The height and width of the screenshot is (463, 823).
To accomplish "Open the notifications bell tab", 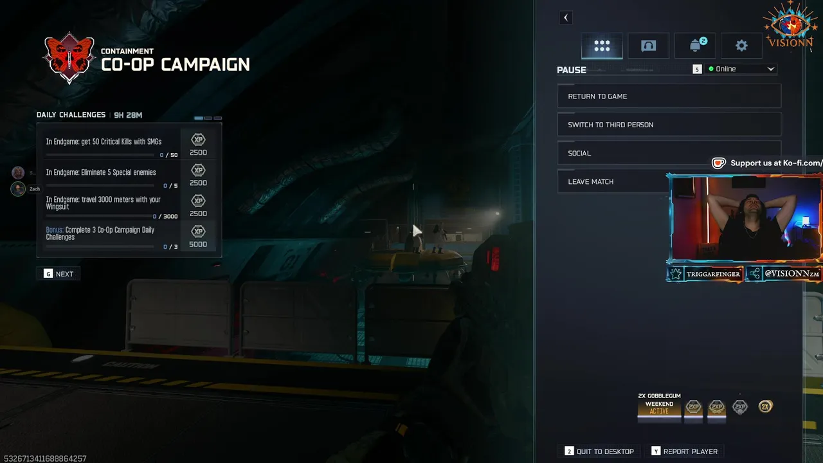I will coord(695,46).
